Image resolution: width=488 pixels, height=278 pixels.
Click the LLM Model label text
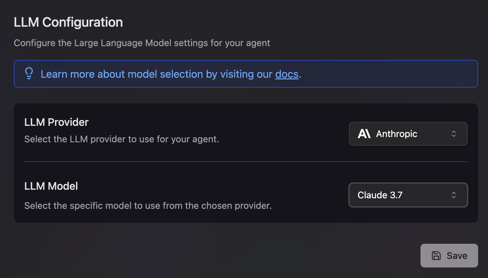51,186
